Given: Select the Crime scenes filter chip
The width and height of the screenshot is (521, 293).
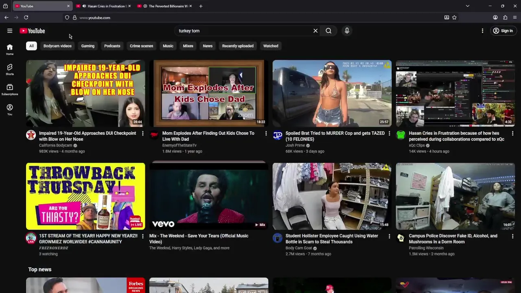Looking at the screenshot, I should (141, 46).
